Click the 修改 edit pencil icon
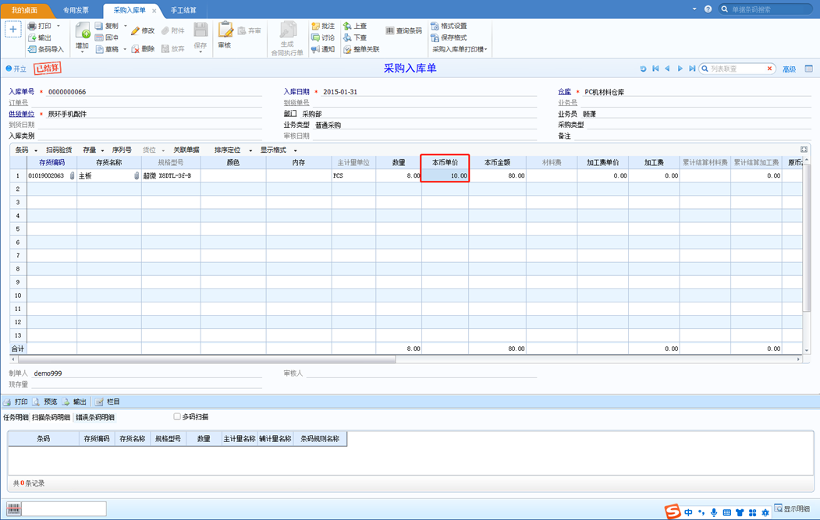Screen dimensions: 820x520 coord(135,31)
